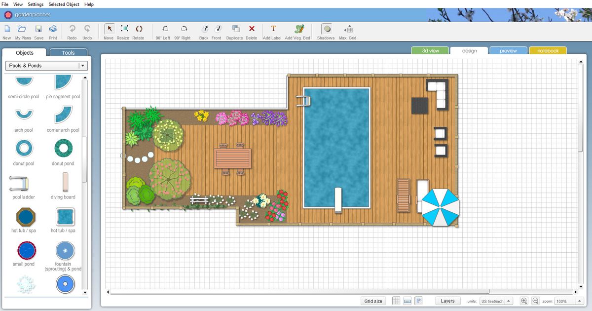Toggle the ruler display button
This screenshot has height=311, width=592.
[407, 301]
